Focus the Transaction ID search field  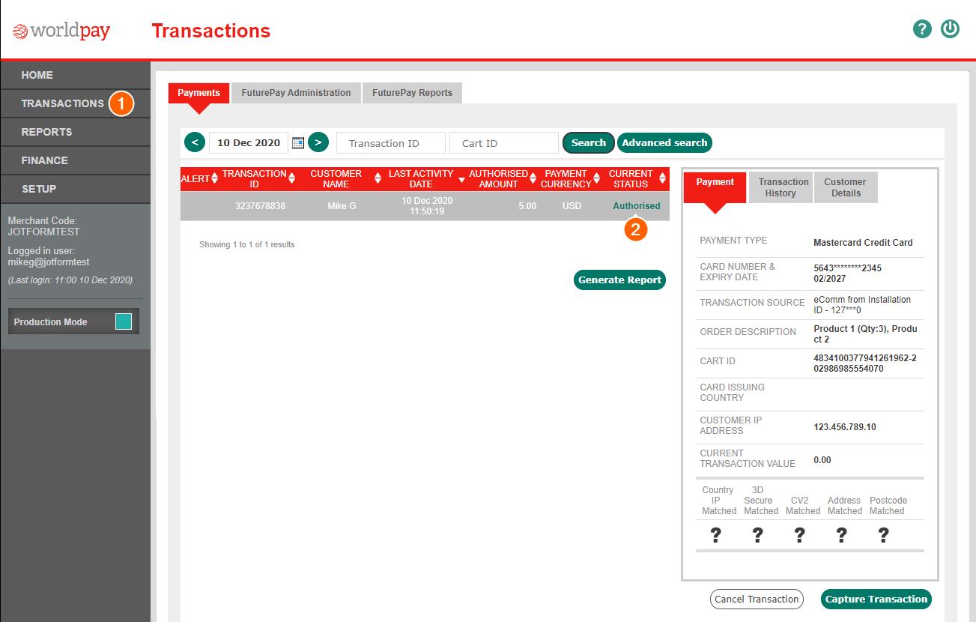point(391,142)
